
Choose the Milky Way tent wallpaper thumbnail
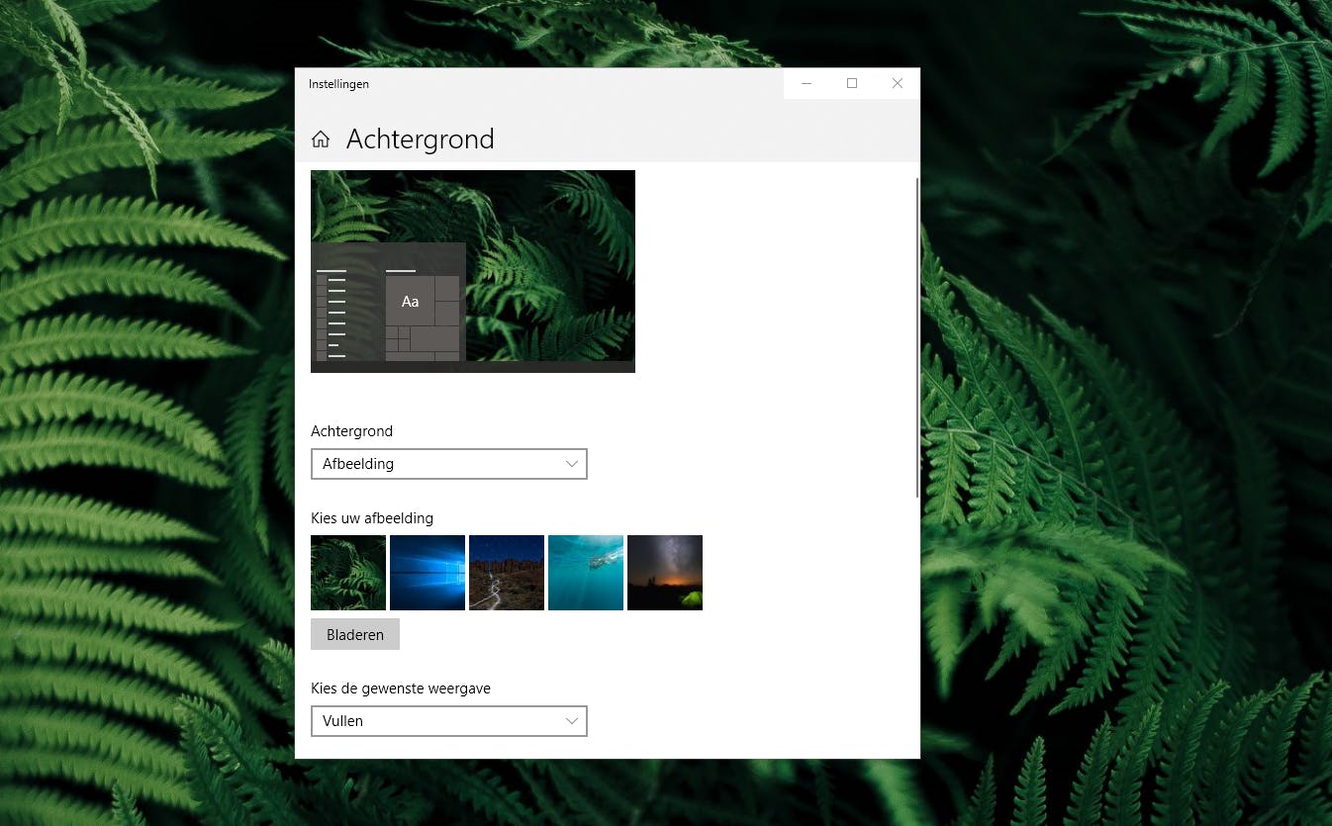(665, 573)
